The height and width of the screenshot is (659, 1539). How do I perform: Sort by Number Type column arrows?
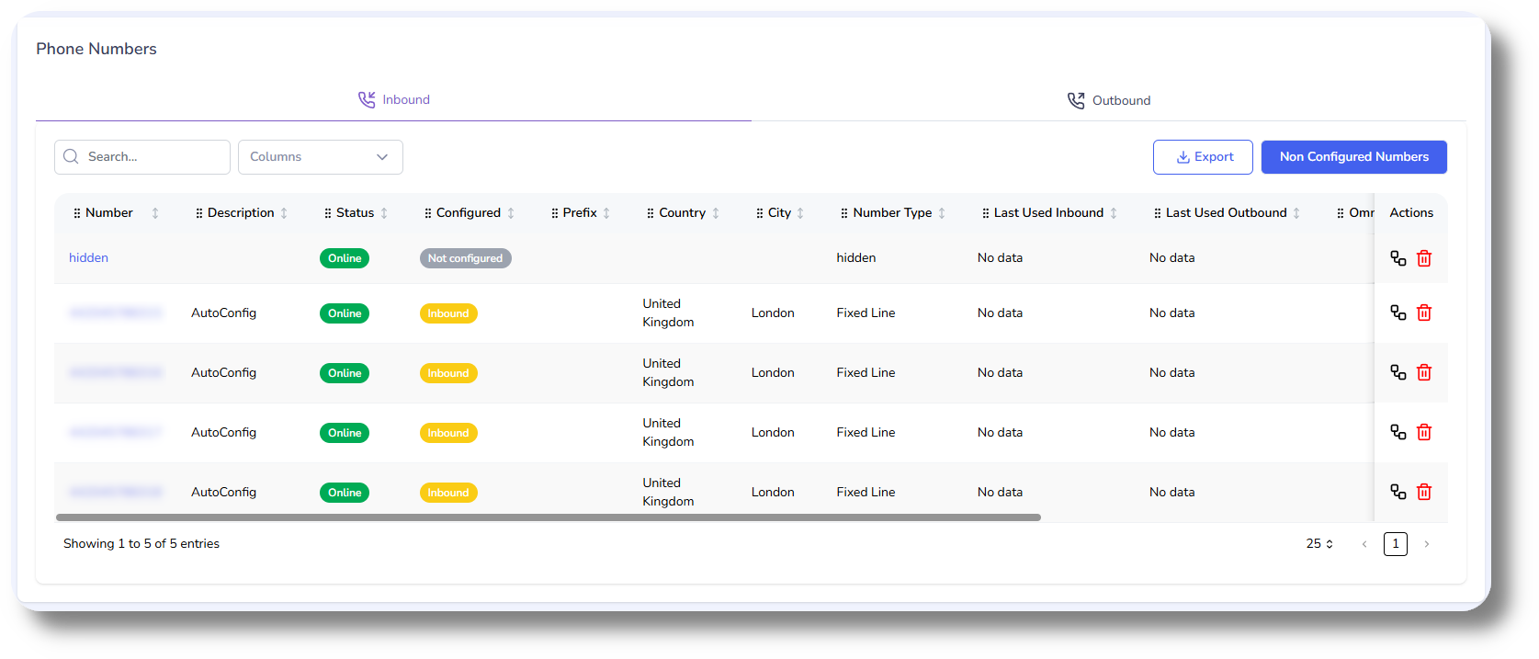[x=942, y=213]
